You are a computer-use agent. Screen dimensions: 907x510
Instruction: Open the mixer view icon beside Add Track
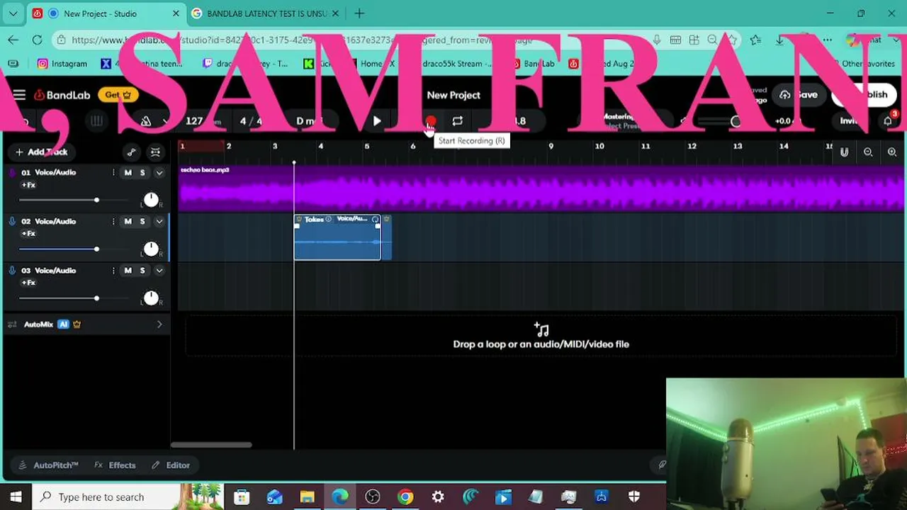pos(155,152)
